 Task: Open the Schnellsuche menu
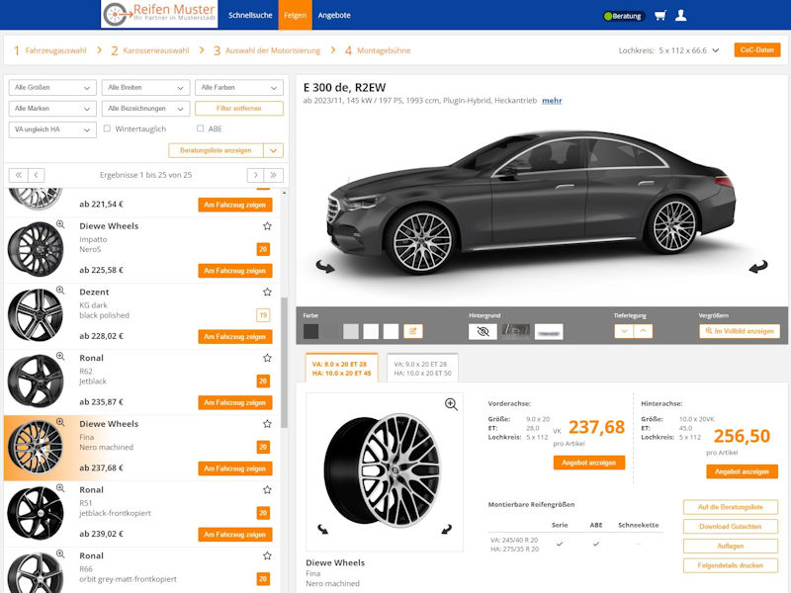coord(250,15)
